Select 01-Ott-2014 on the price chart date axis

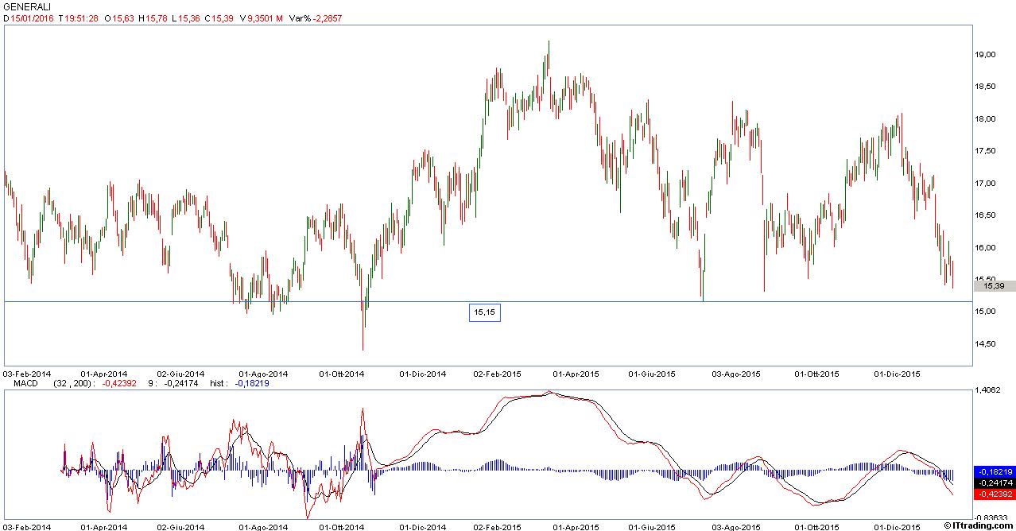(342, 373)
